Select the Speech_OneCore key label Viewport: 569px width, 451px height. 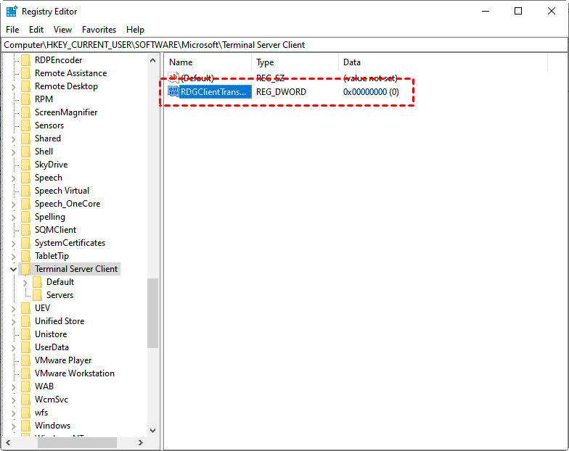(67, 204)
